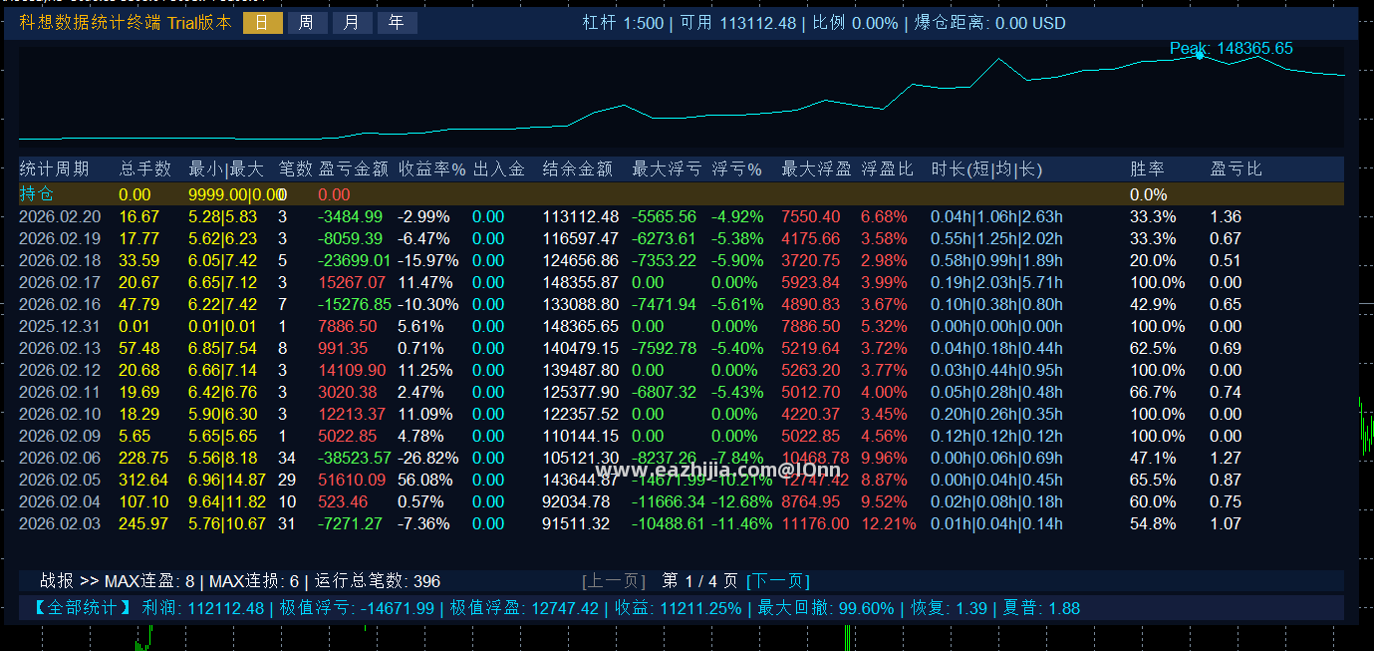Click total lots value 312.64
Viewport: 1374px width, 651px height.
coord(143,480)
